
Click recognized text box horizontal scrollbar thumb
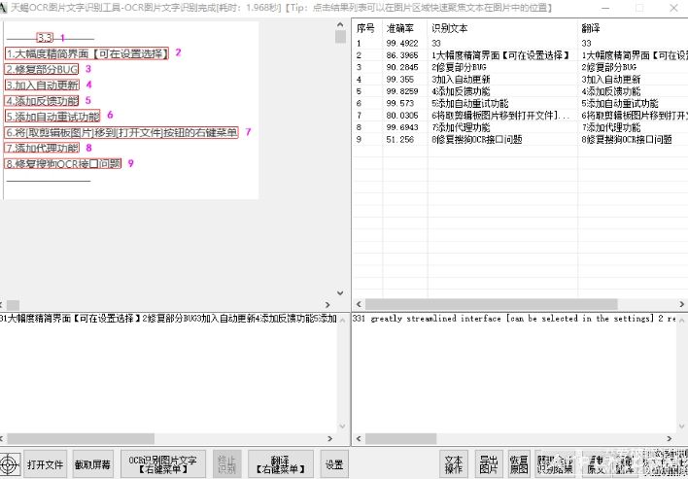tap(81, 438)
